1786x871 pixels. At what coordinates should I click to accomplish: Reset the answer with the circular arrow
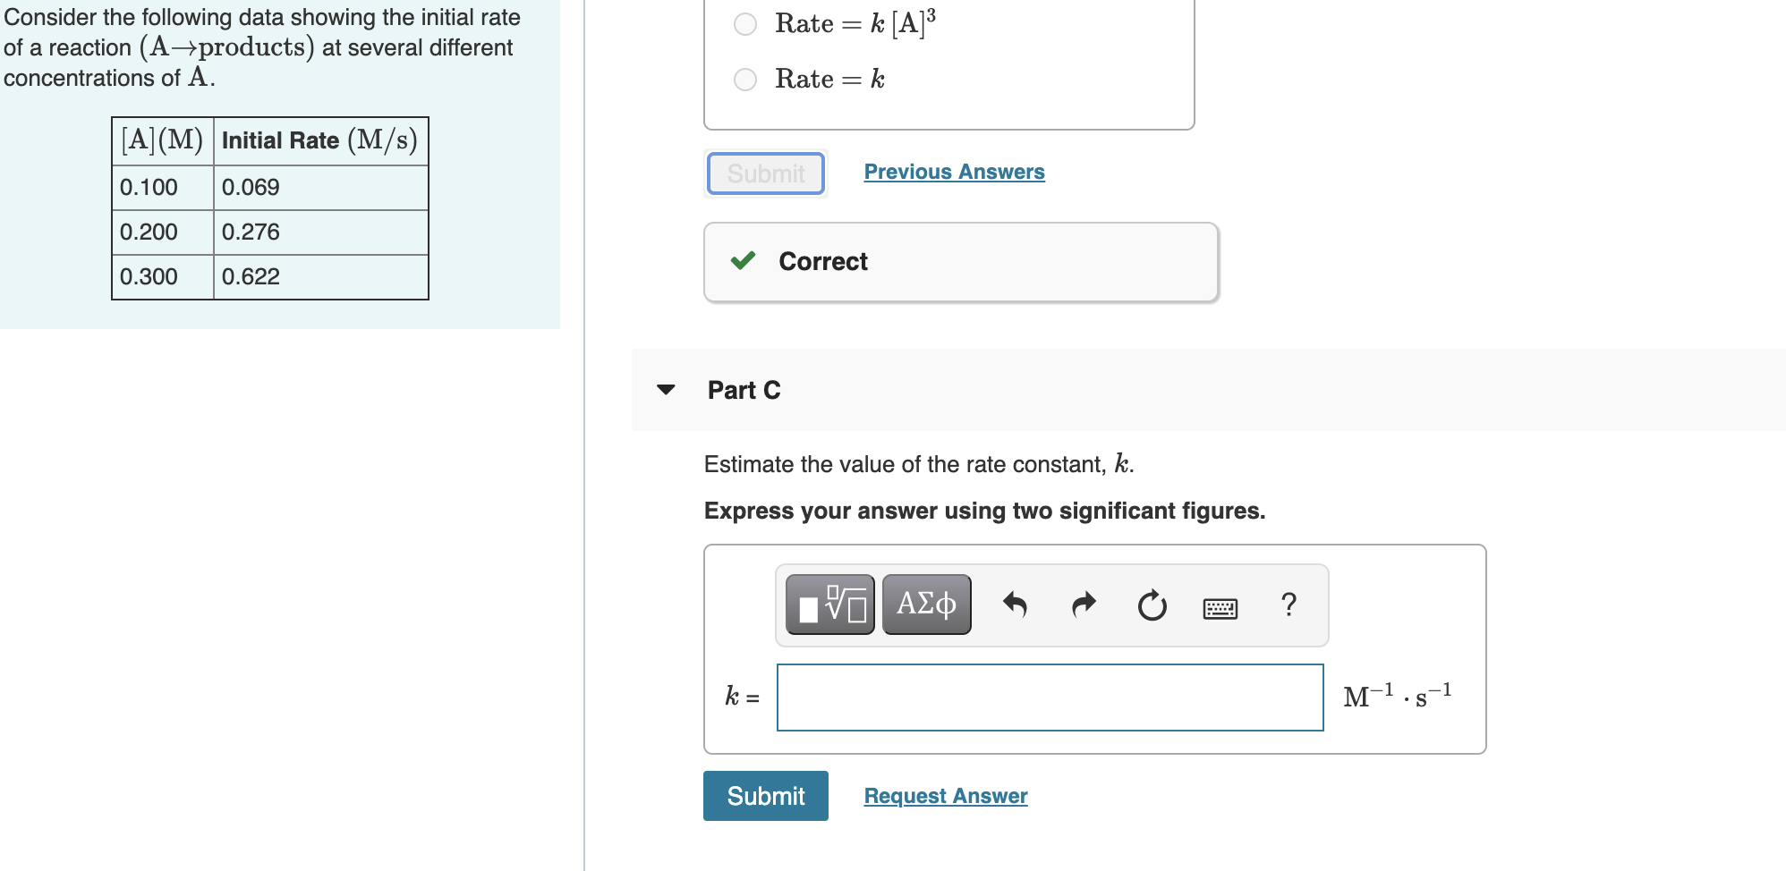click(x=1152, y=605)
